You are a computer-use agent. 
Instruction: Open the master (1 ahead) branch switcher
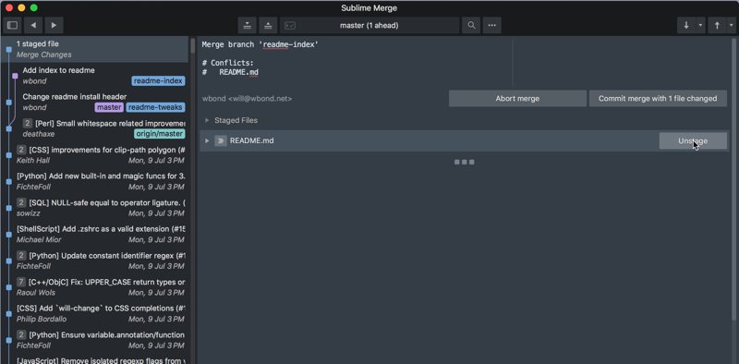[369, 26]
